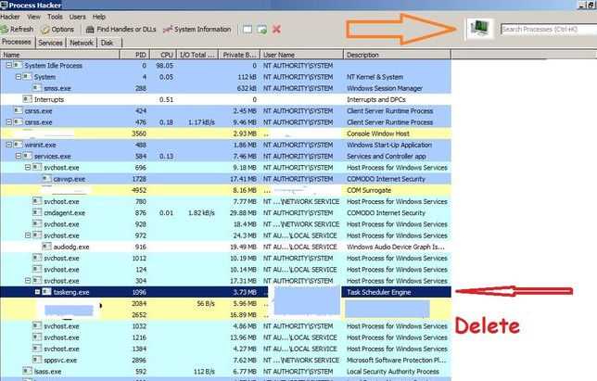Sort by the User Name column header
The width and height of the screenshot is (597, 381).
point(301,55)
